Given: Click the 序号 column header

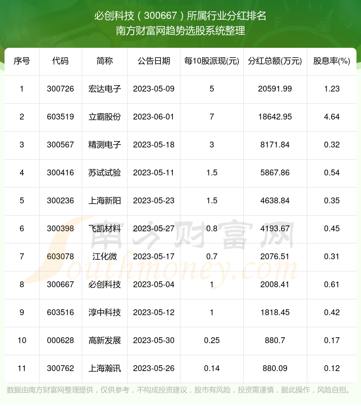Looking at the screenshot, I should (22, 61).
